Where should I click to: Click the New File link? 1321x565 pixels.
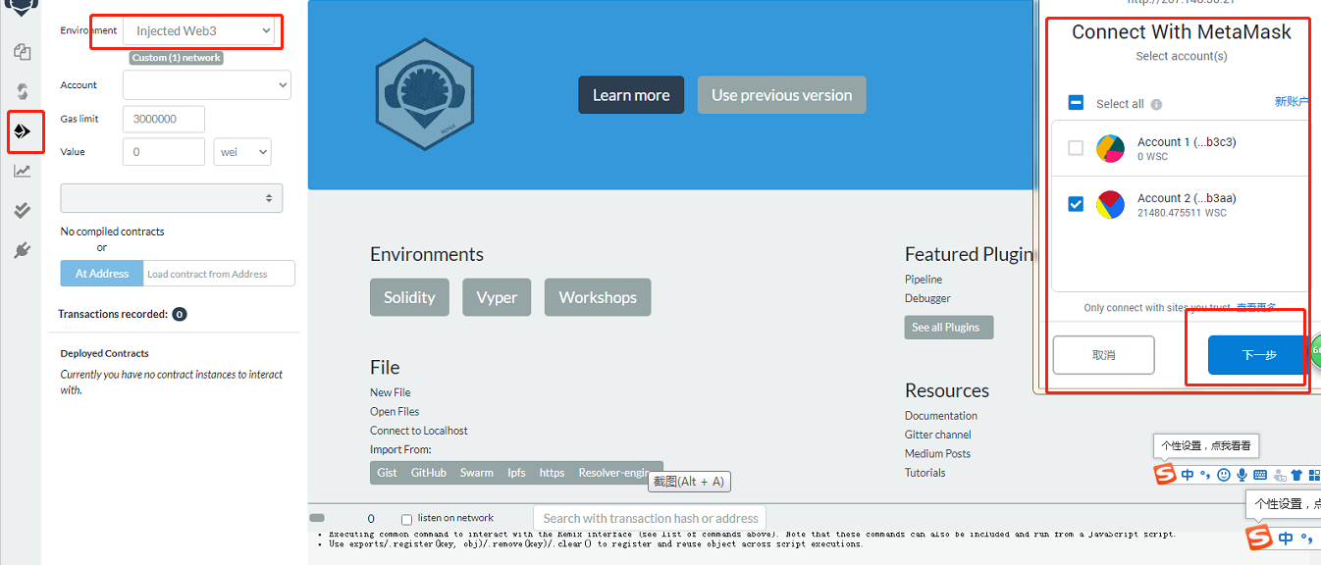click(x=391, y=392)
